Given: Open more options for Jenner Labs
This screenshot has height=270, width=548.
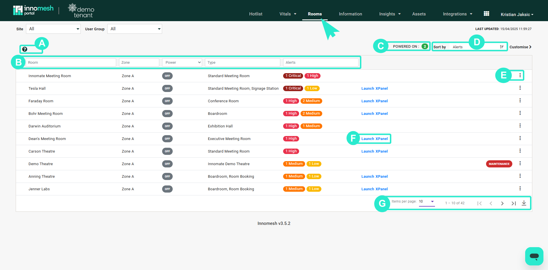Looking at the screenshot, I should pyautogui.click(x=520, y=189).
